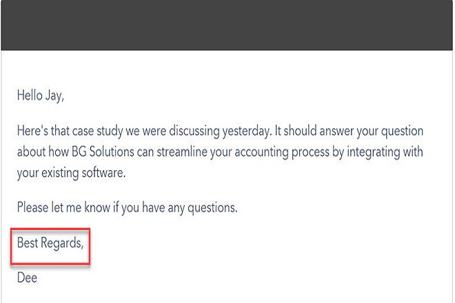Click the words "existing software"

[x=83, y=173]
